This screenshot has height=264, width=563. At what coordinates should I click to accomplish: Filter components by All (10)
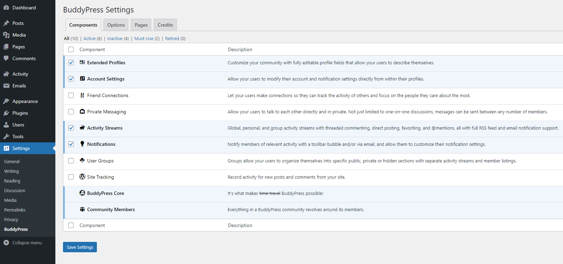click(x=71, y=38)
